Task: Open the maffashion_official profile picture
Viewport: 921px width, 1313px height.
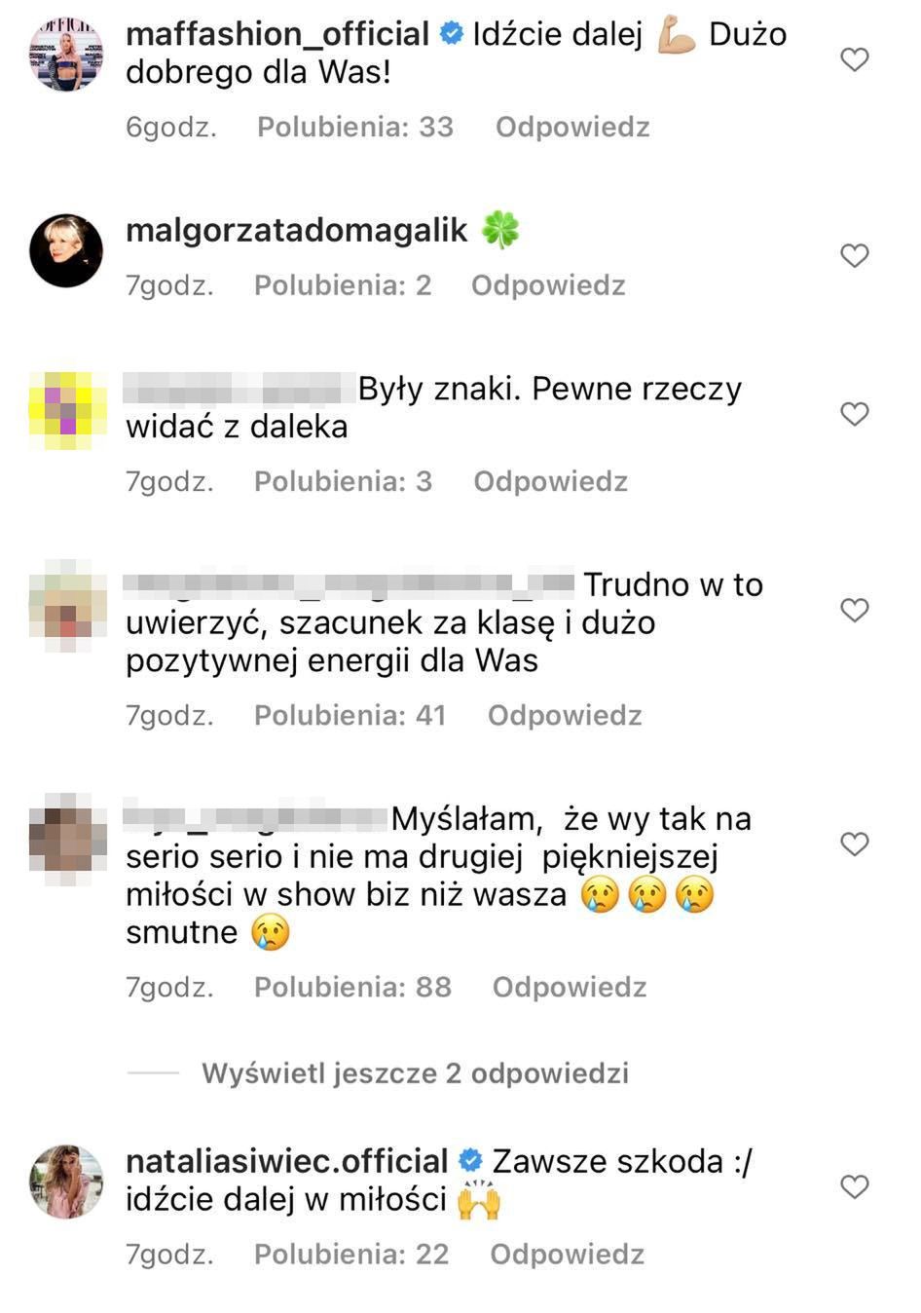Action: pyautogui.click(x=66, y=55)
